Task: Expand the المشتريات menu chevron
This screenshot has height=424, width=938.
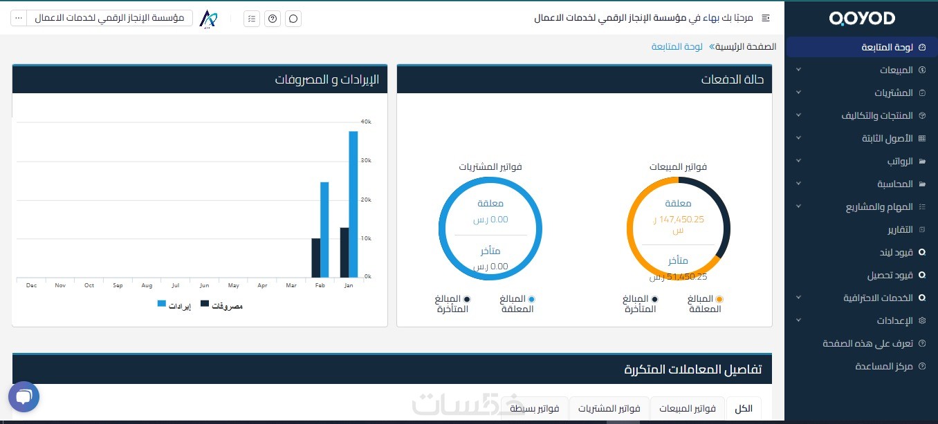Action: [x=798, y=93]
